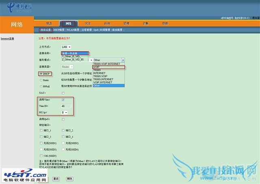Select TR069,VOIP,INTERNET service mode option

pyautogui.click(x=108, y=64)
